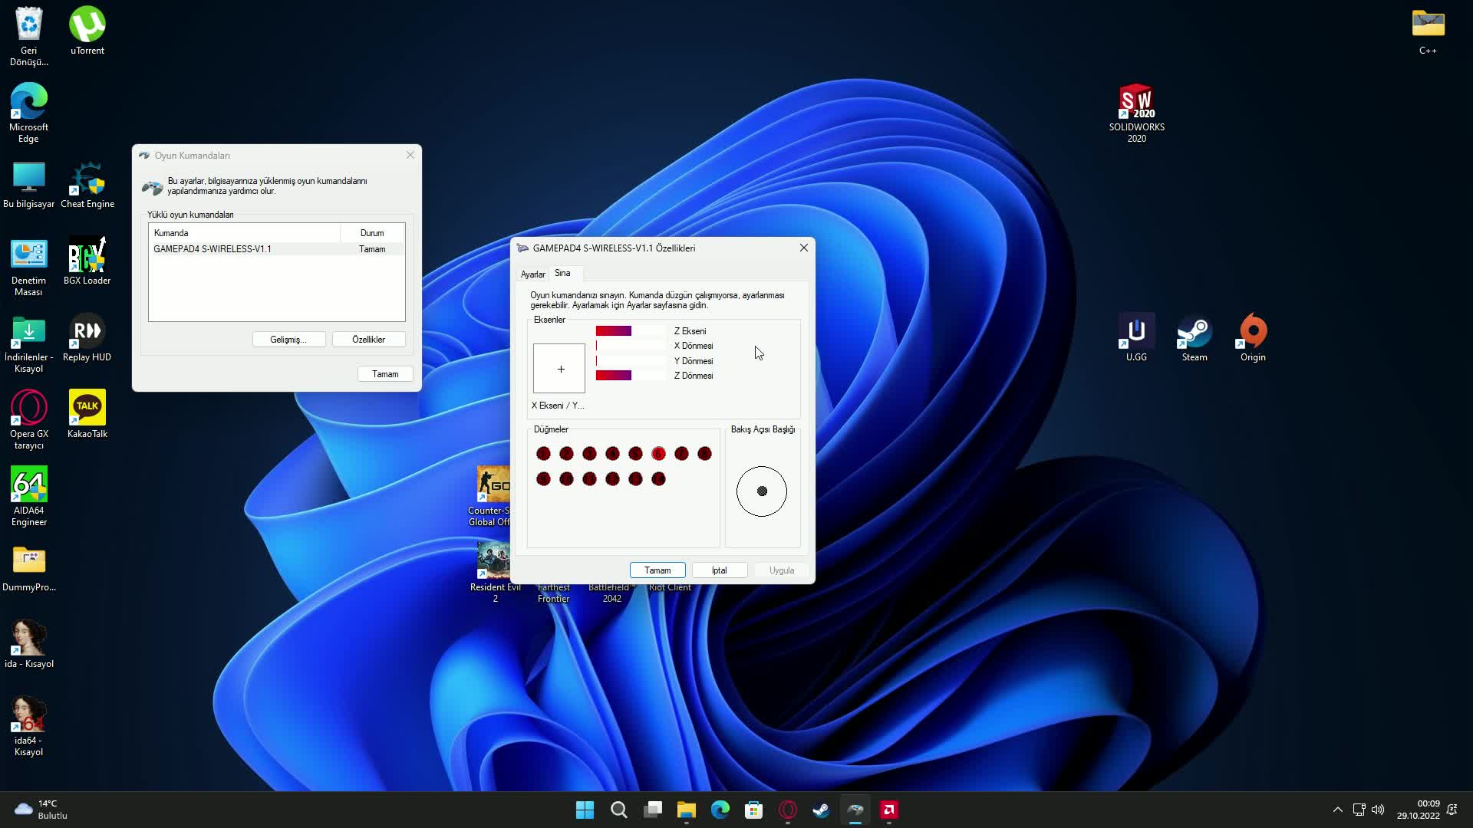1473x828 pixels.
Task: Click the Özellikler button
Action: tap(368, 340)
